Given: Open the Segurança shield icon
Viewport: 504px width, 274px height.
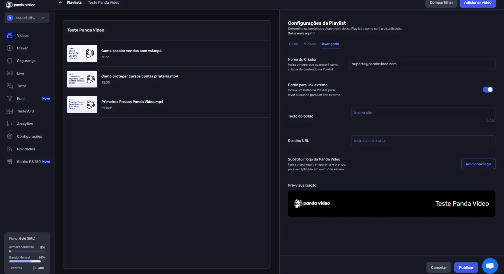Looking at the screenshot, I should [x=10, y=61].
